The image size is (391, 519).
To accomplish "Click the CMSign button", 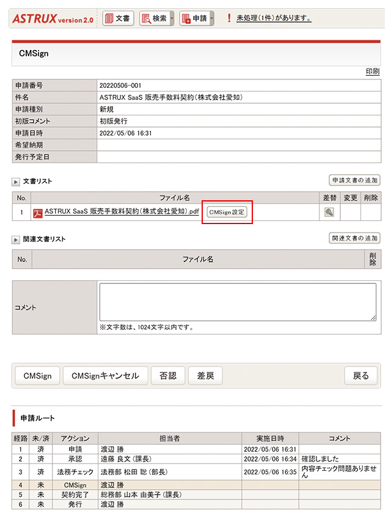I will [37, 376].
